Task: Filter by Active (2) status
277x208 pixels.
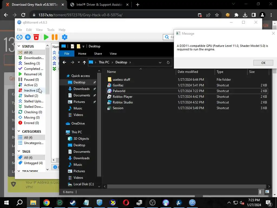Action: [31, 85]
